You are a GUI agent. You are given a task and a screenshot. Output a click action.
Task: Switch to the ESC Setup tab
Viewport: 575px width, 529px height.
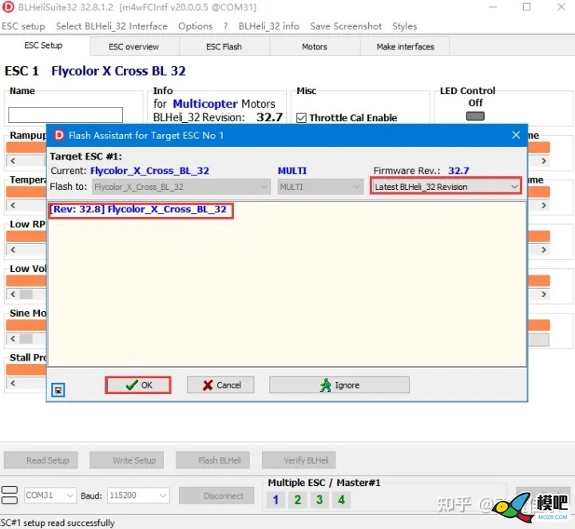[x=43, y=45]
